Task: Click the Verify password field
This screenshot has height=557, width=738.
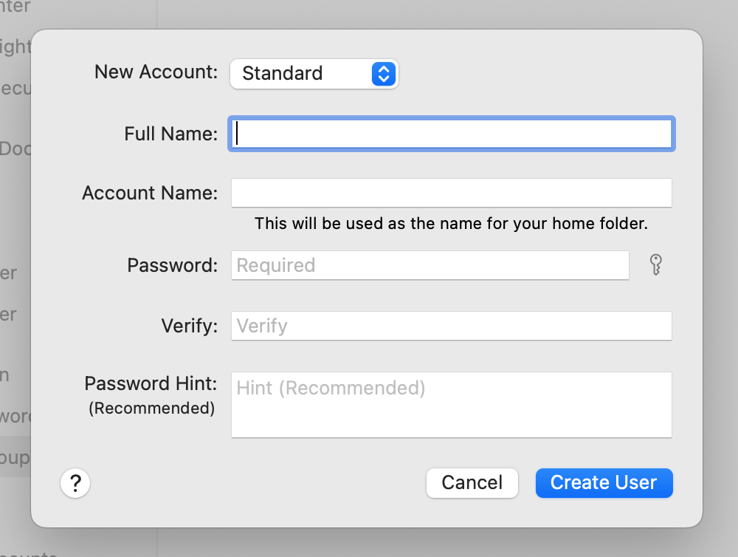Action: coord(452,326)
